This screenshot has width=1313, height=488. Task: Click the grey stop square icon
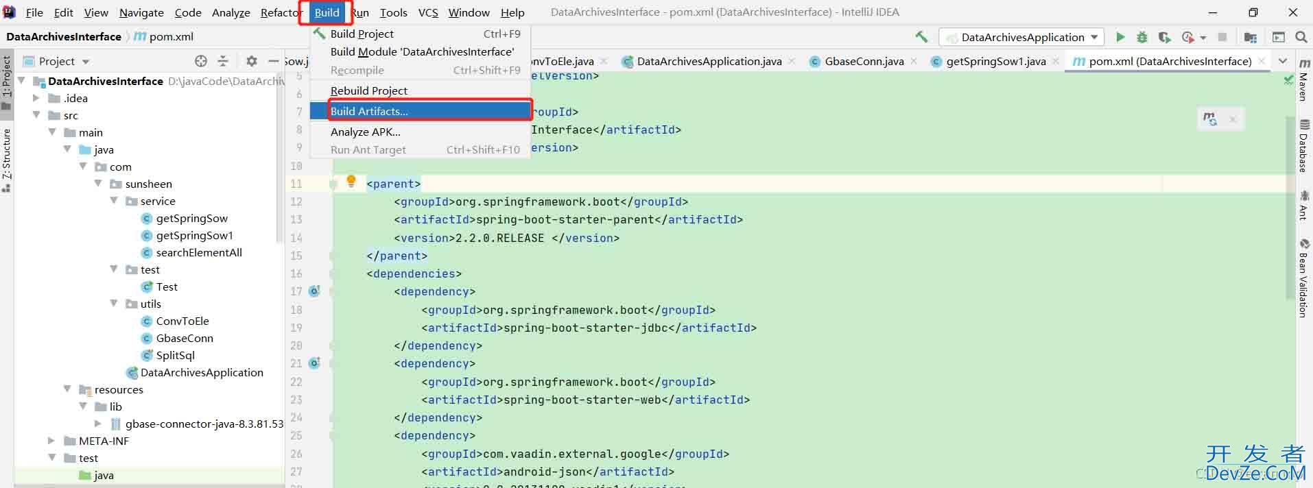[x=1222, y=37]
